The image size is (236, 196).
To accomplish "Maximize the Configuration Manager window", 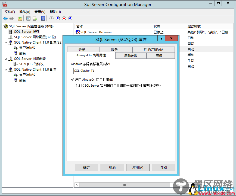I will point(218,4).
